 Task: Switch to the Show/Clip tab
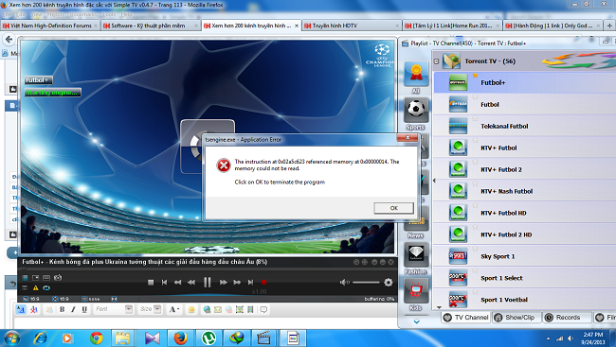click(x=516, y=317)
